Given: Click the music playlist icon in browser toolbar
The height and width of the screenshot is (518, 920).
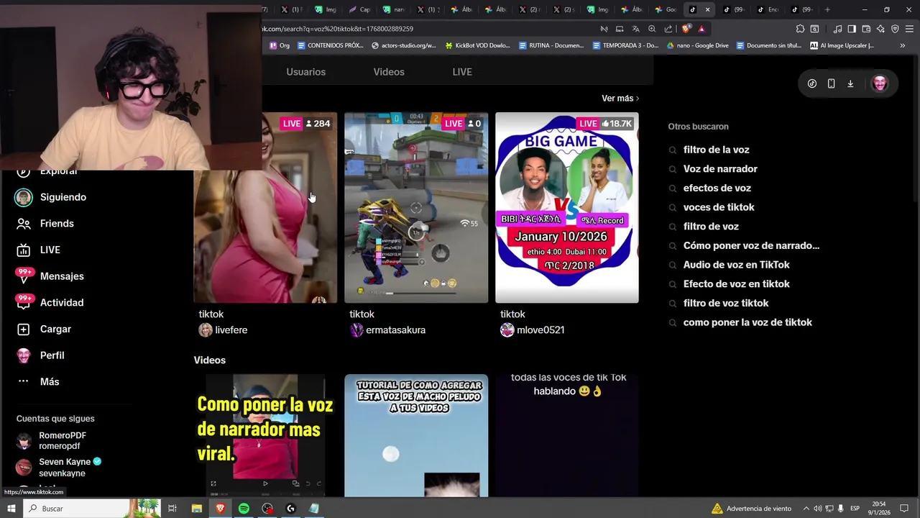Looking at the screenshot, I should (837, 29).
